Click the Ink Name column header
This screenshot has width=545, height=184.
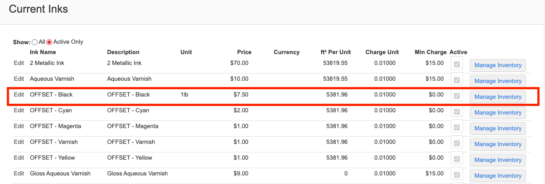[43, 52]
